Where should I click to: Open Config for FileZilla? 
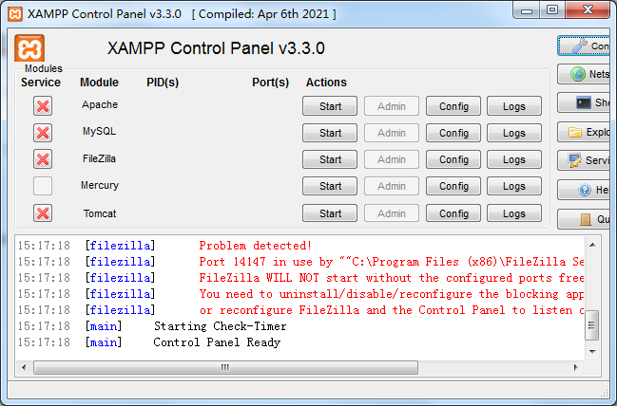pos(453,159)
